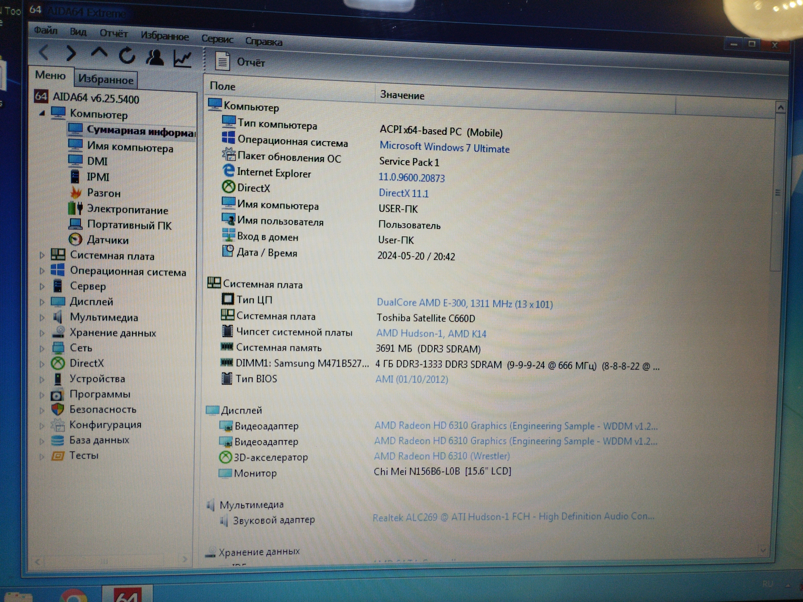Open the Избранное menu in menu bar
The height and width of the screenshot is (602, 803).
click(165, 36)
